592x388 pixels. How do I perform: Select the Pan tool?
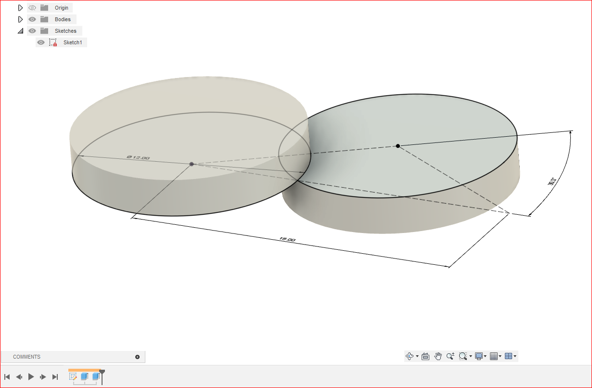pyautogui.click(x=438, y=356)
